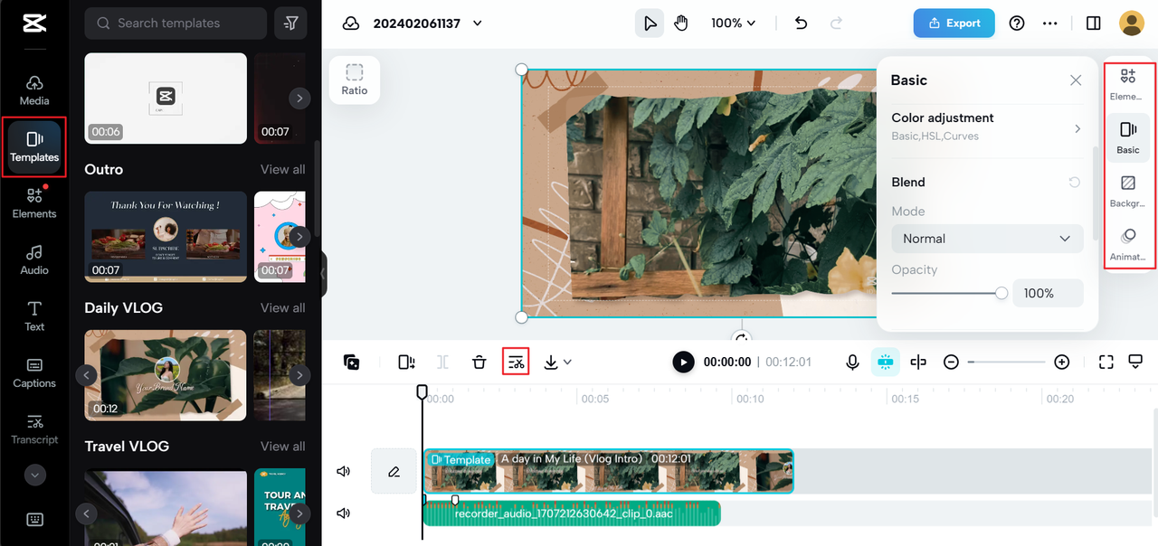Viewport: 1158px width, 546px height.
Task: Open the Ratio canvas settings
Action: point(355,80)
